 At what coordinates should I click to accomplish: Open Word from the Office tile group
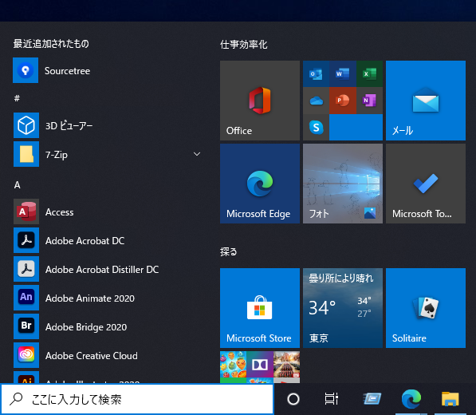pyautogui.click(x=343, y=74)
